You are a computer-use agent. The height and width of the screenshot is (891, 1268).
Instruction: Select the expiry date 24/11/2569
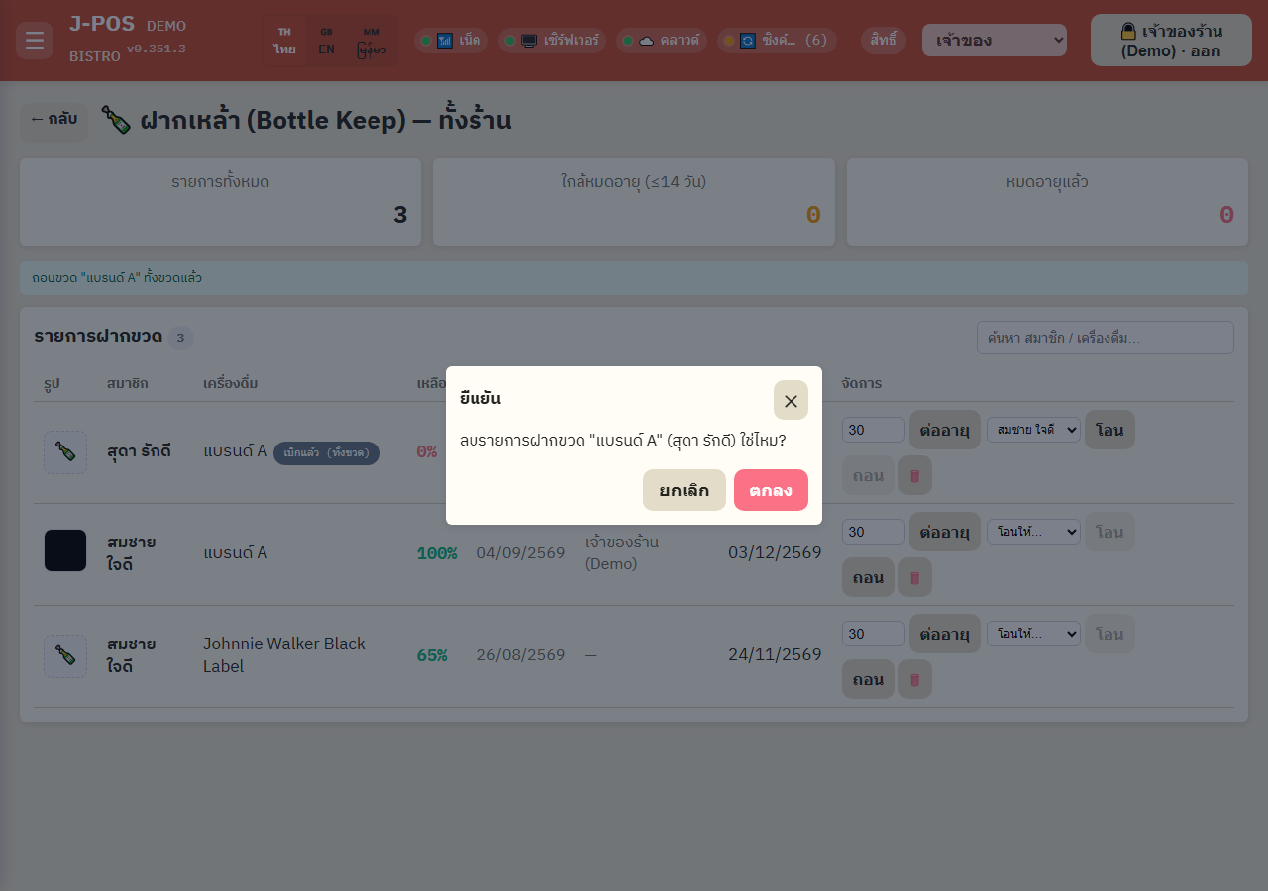point(775,655)
